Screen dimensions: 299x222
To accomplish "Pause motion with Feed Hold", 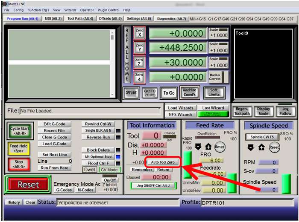I will click(x=18, y=148).
